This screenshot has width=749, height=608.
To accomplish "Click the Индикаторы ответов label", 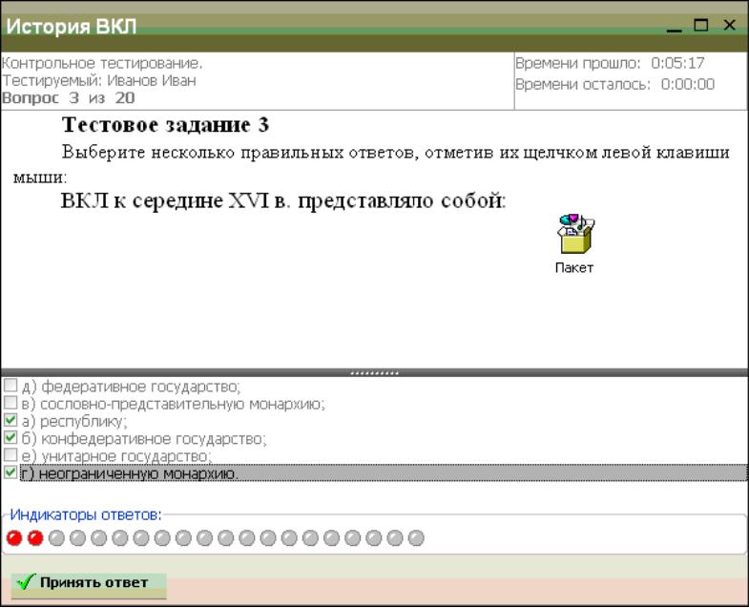I will (86, 514).
